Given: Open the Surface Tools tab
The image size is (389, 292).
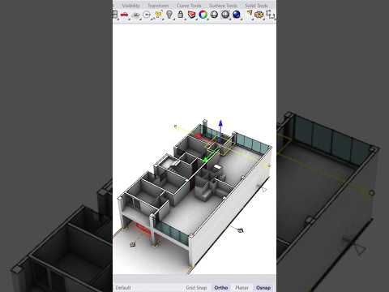Looking at the screenshot, I should click(223, 6).
